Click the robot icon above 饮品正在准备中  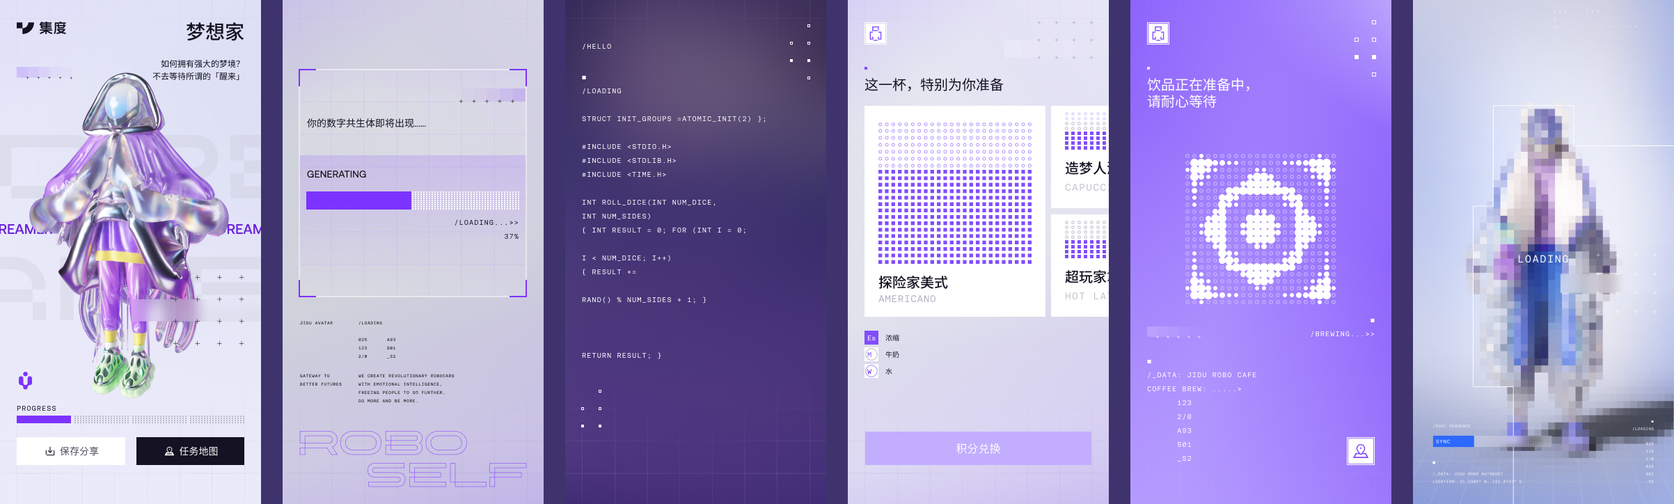1158,33
